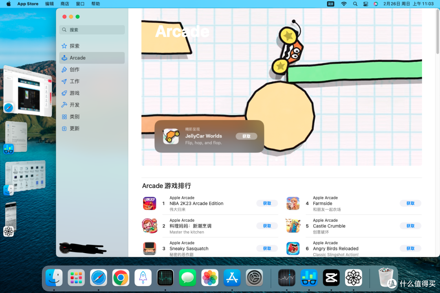Click the Farmside title text

pos(322,203)
